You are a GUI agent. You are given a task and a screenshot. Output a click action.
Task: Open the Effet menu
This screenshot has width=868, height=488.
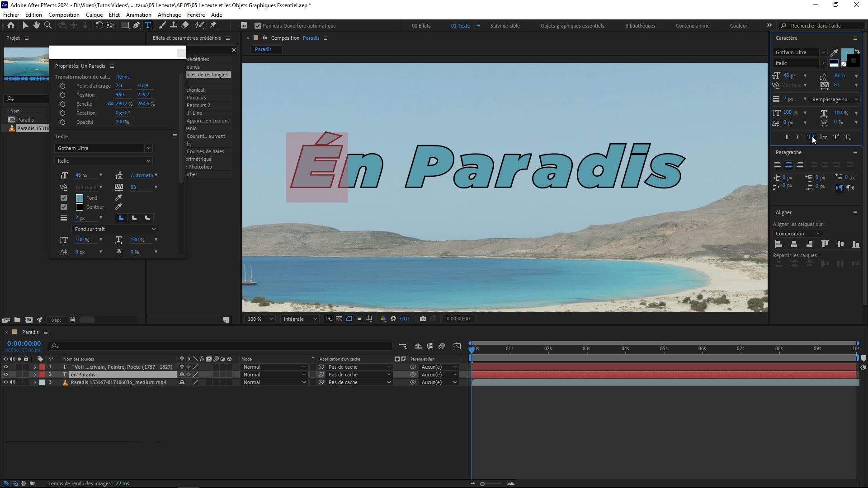[114, 15]
